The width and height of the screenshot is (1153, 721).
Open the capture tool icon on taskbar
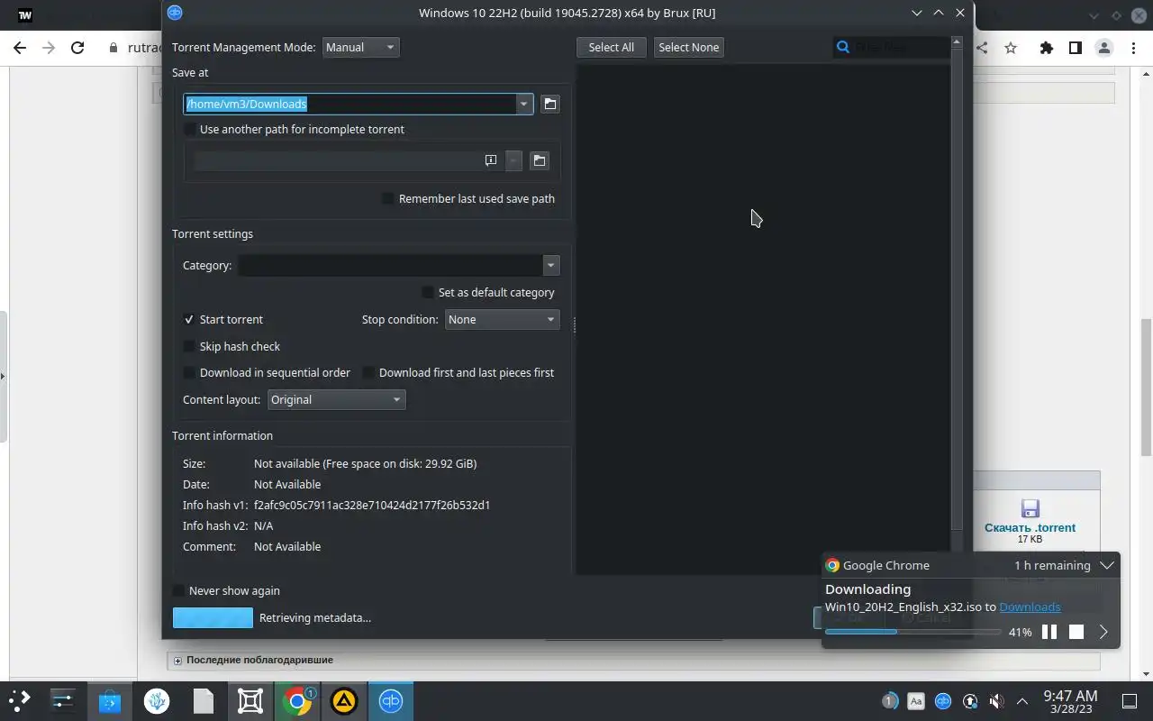point(250,701)
